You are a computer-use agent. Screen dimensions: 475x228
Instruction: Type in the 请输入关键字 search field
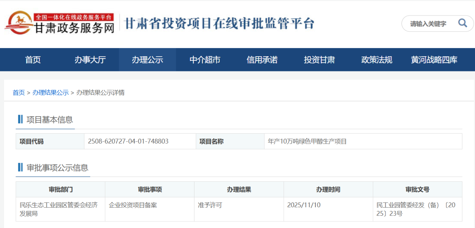pos(429,24)
